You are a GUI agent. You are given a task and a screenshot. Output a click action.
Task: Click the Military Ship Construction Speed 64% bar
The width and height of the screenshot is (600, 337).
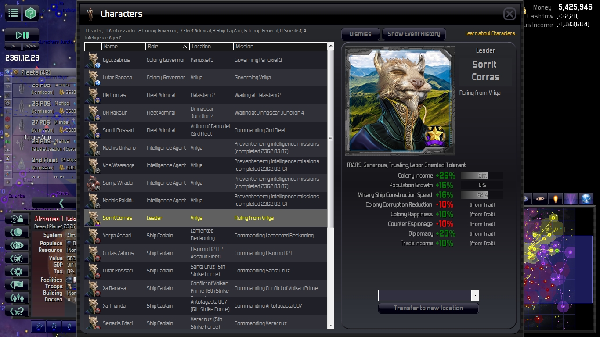pos(482,195)
